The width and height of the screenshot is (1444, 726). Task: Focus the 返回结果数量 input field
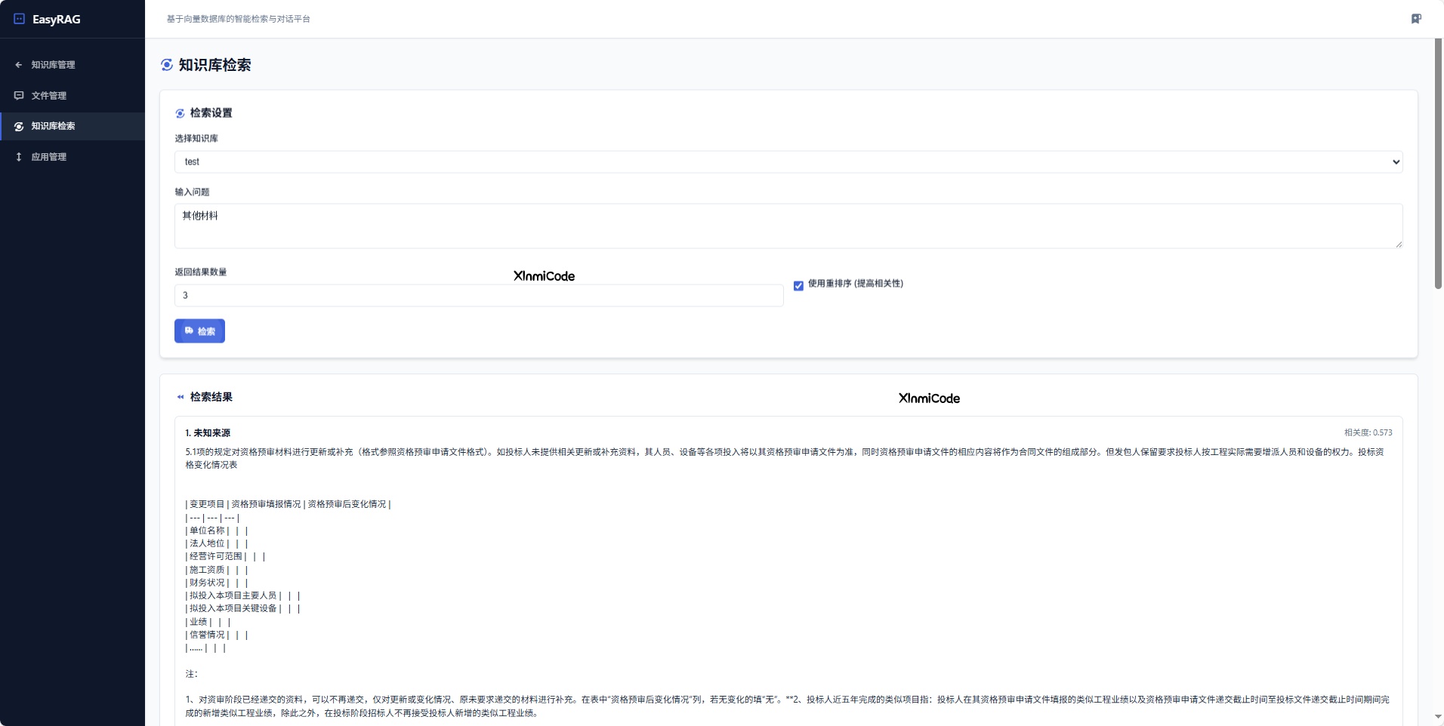click(478, 295)
